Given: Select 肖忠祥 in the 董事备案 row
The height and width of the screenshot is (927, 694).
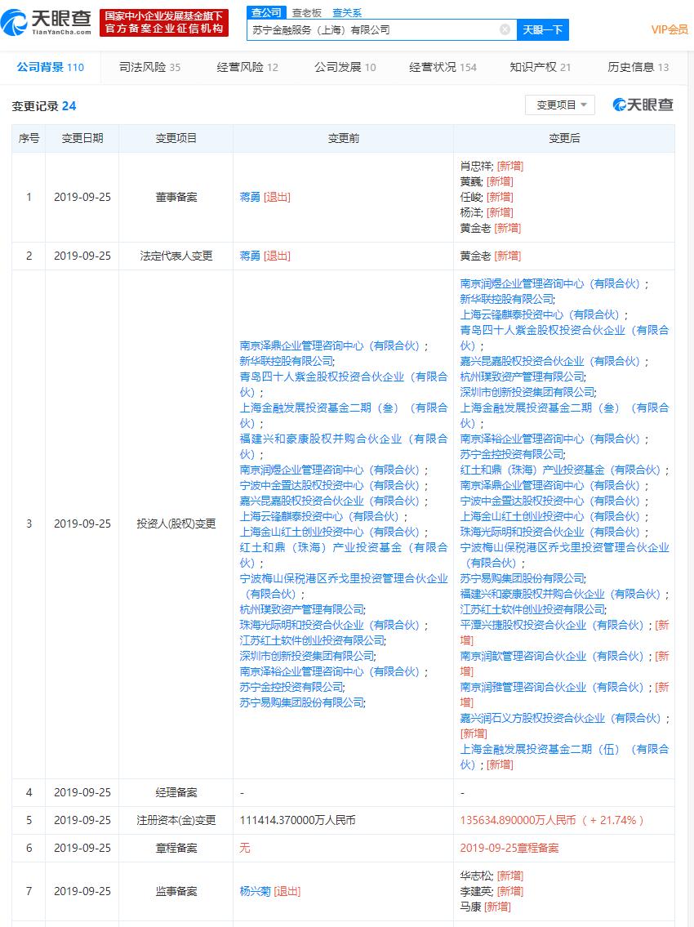Looking at the screenshot, I should 477,166.
